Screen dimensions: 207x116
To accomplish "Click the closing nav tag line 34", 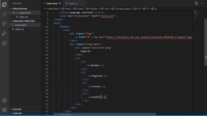I will point(68,111).
